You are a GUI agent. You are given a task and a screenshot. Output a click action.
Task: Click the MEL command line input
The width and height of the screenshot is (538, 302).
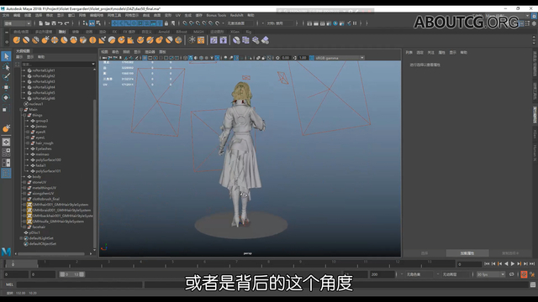[x=80, y=284]
